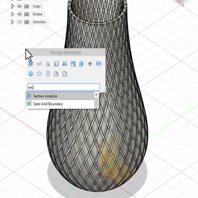Click the Design Shortcuts title text
Viewport: 198px width, 198px height.
pyautogui.click(x=65, y=53)
